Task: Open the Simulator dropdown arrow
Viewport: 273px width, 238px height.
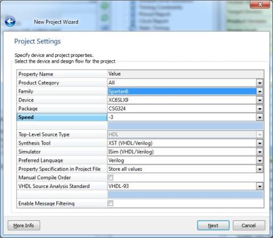Action: (259, 152)
